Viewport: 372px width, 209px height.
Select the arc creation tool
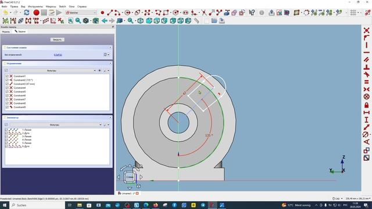[117, 13]
